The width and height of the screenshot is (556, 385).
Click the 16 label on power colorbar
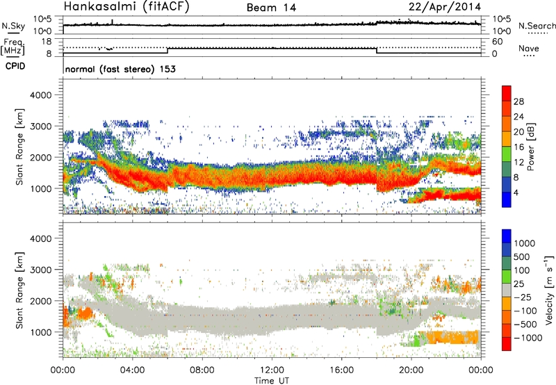point(518,147)
